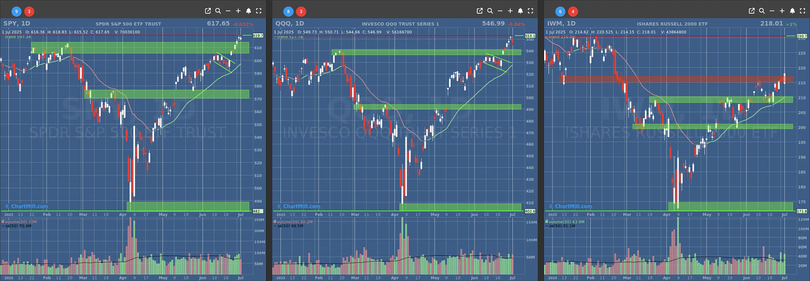Click QQQ volume(50) 56.2M legend
Screen dimensions: 810x281
[294, 222]
